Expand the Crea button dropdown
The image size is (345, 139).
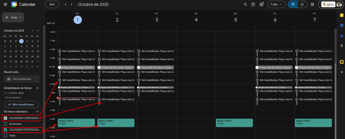pyautogui.click(x=20, y=17)
